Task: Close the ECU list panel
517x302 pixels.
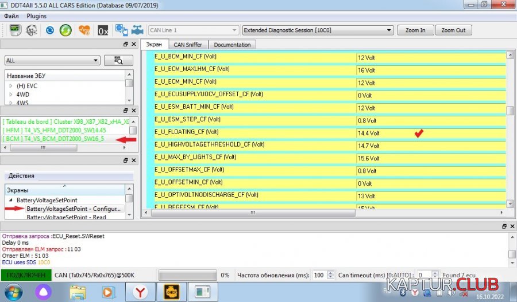Action: (133, 44)
